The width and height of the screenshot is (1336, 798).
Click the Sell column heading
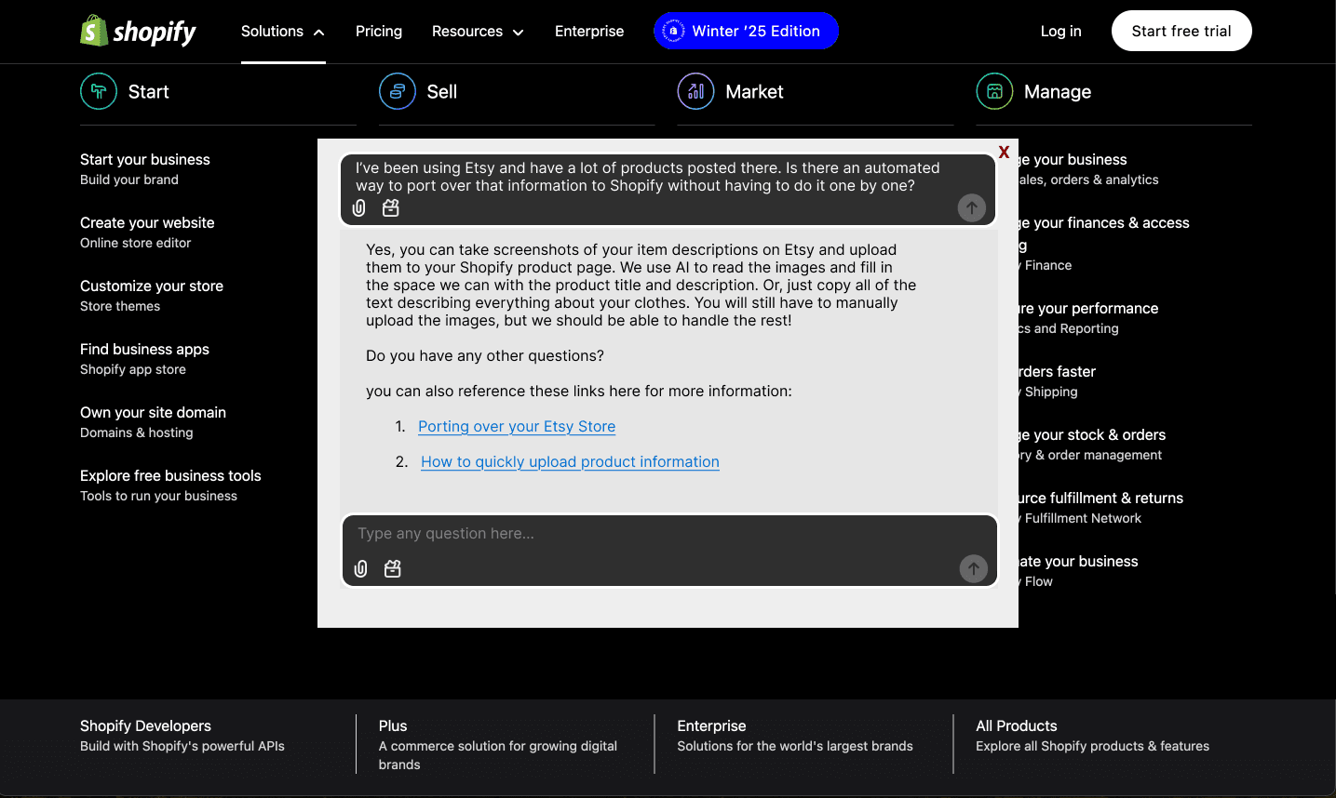point(442,91)
